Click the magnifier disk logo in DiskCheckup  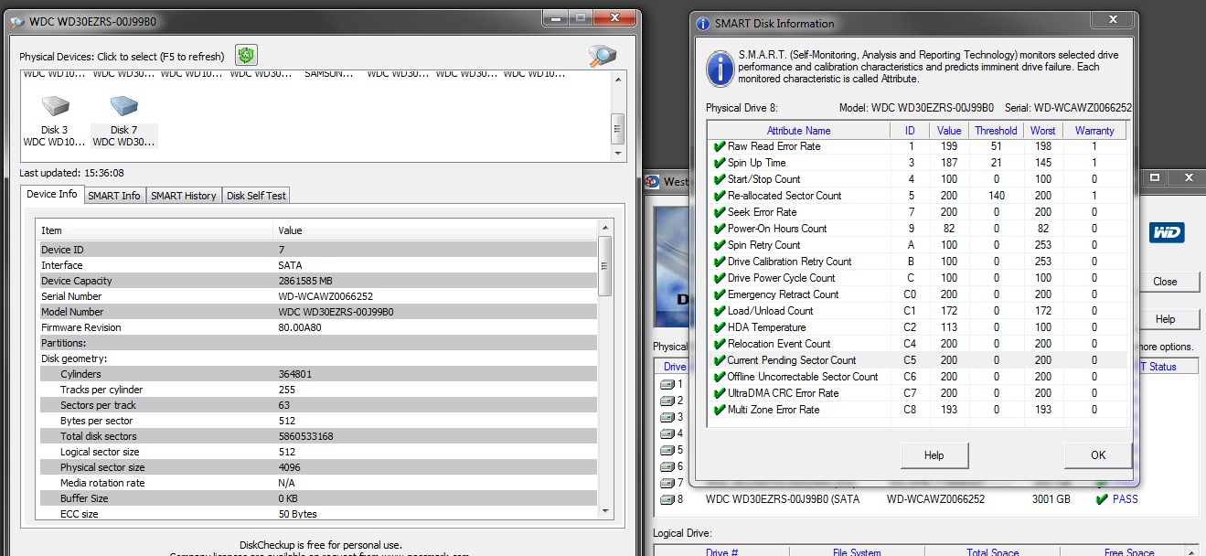click(x=602, y=56)
